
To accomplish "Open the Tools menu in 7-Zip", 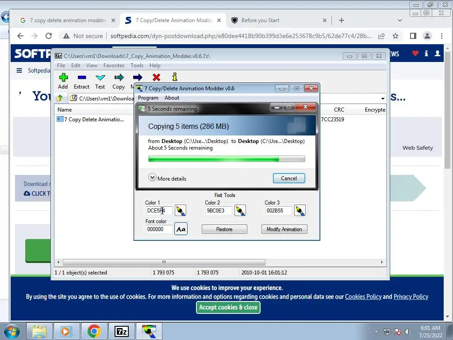I will point(137,66).
